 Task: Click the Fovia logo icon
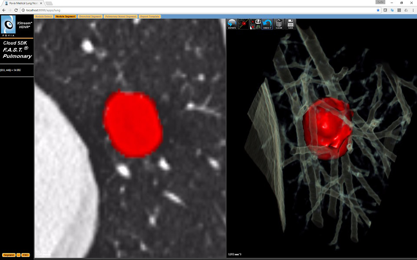[9, 26]
